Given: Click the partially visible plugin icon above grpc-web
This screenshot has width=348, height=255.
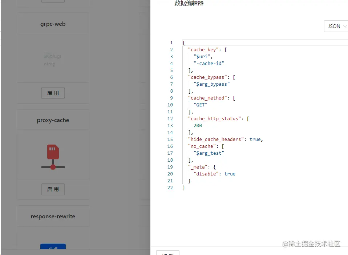Looking at the screenshot, I should coord(53,1).
